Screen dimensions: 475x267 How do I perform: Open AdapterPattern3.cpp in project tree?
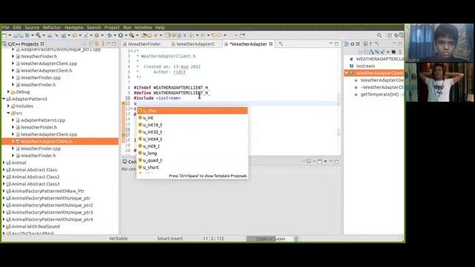click(x=43, y=120)
